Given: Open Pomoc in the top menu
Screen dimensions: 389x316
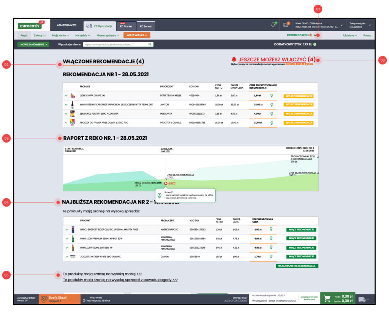Looking at the screenshot, I should [367, 35].
